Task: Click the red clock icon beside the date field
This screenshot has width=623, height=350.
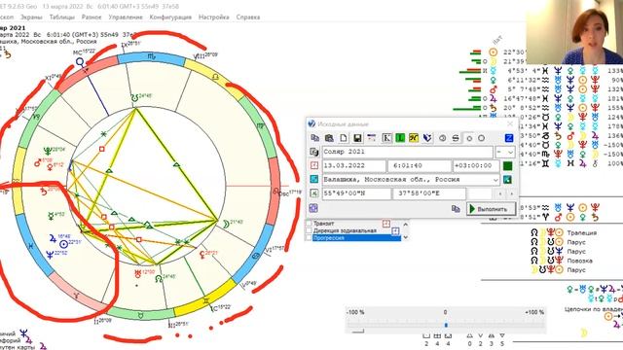Action: point(313,165)
